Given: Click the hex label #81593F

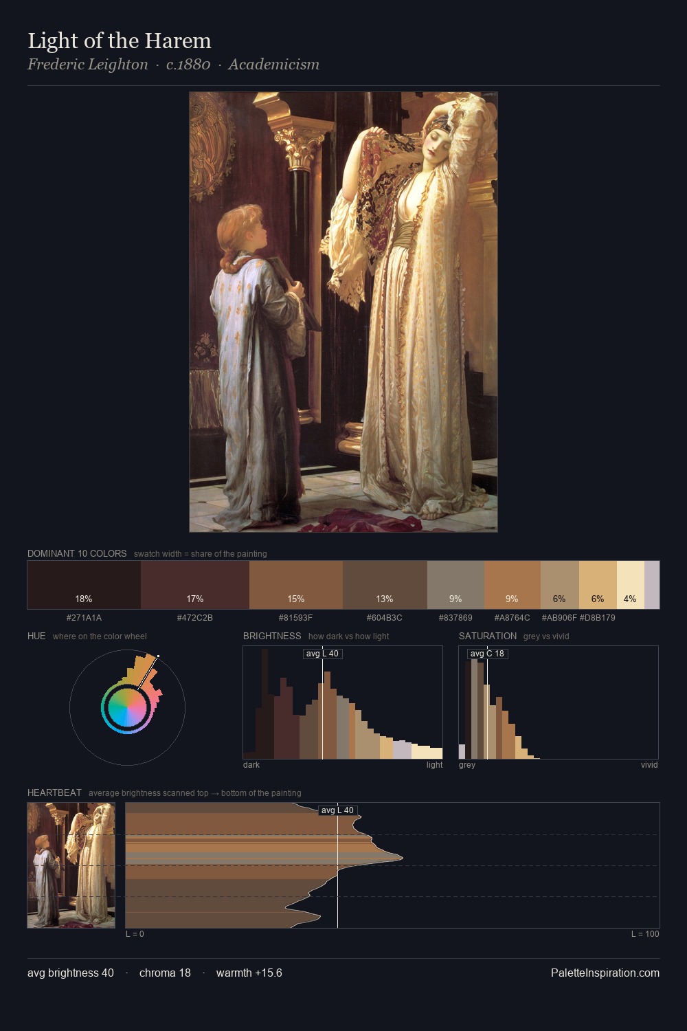Looking at the screenshot, I should [x=296, y=618].
